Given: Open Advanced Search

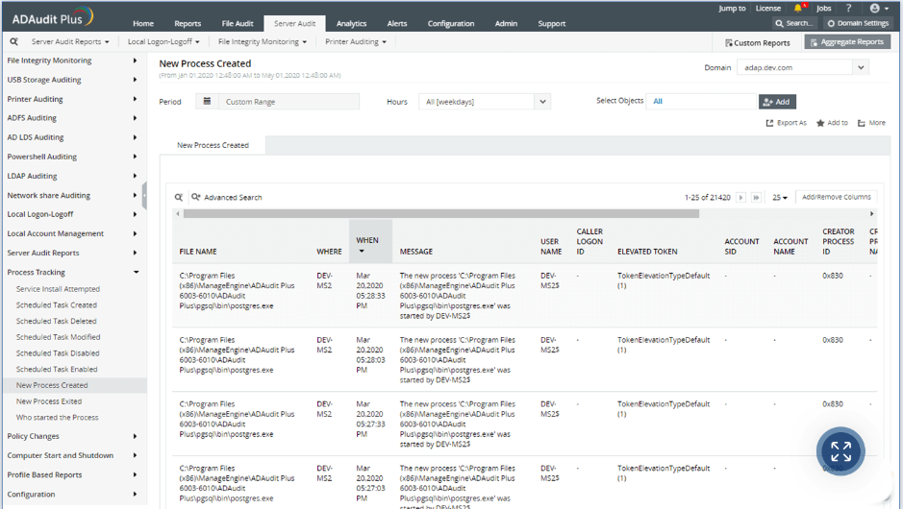Looking at the screenshot, I should pos(227,197).
